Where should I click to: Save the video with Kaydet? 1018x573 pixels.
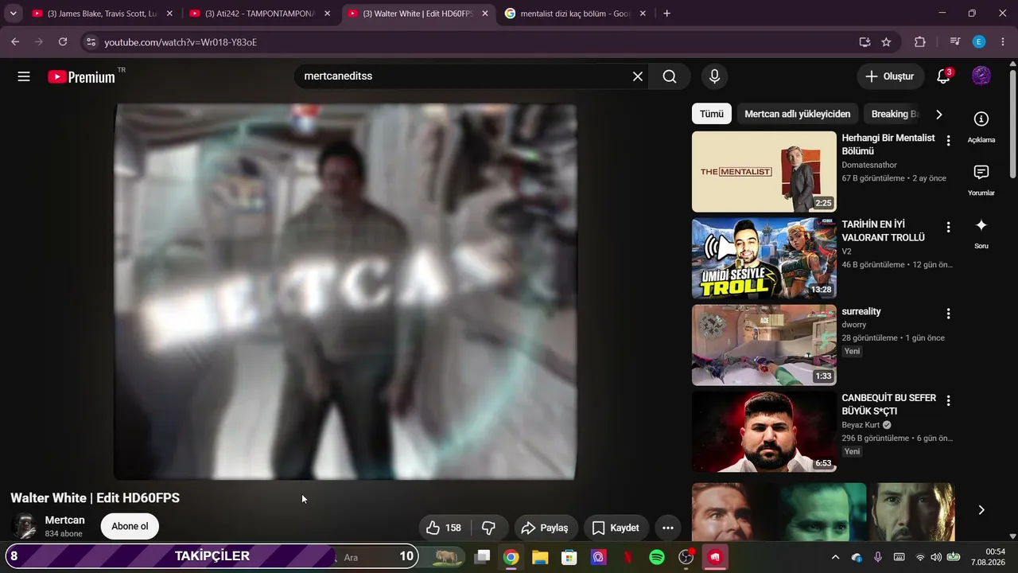coord(616,528)
